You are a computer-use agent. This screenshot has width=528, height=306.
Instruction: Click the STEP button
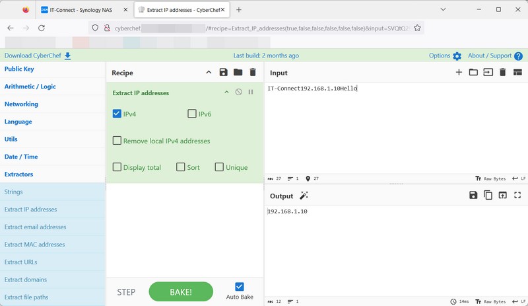[126, 292]
